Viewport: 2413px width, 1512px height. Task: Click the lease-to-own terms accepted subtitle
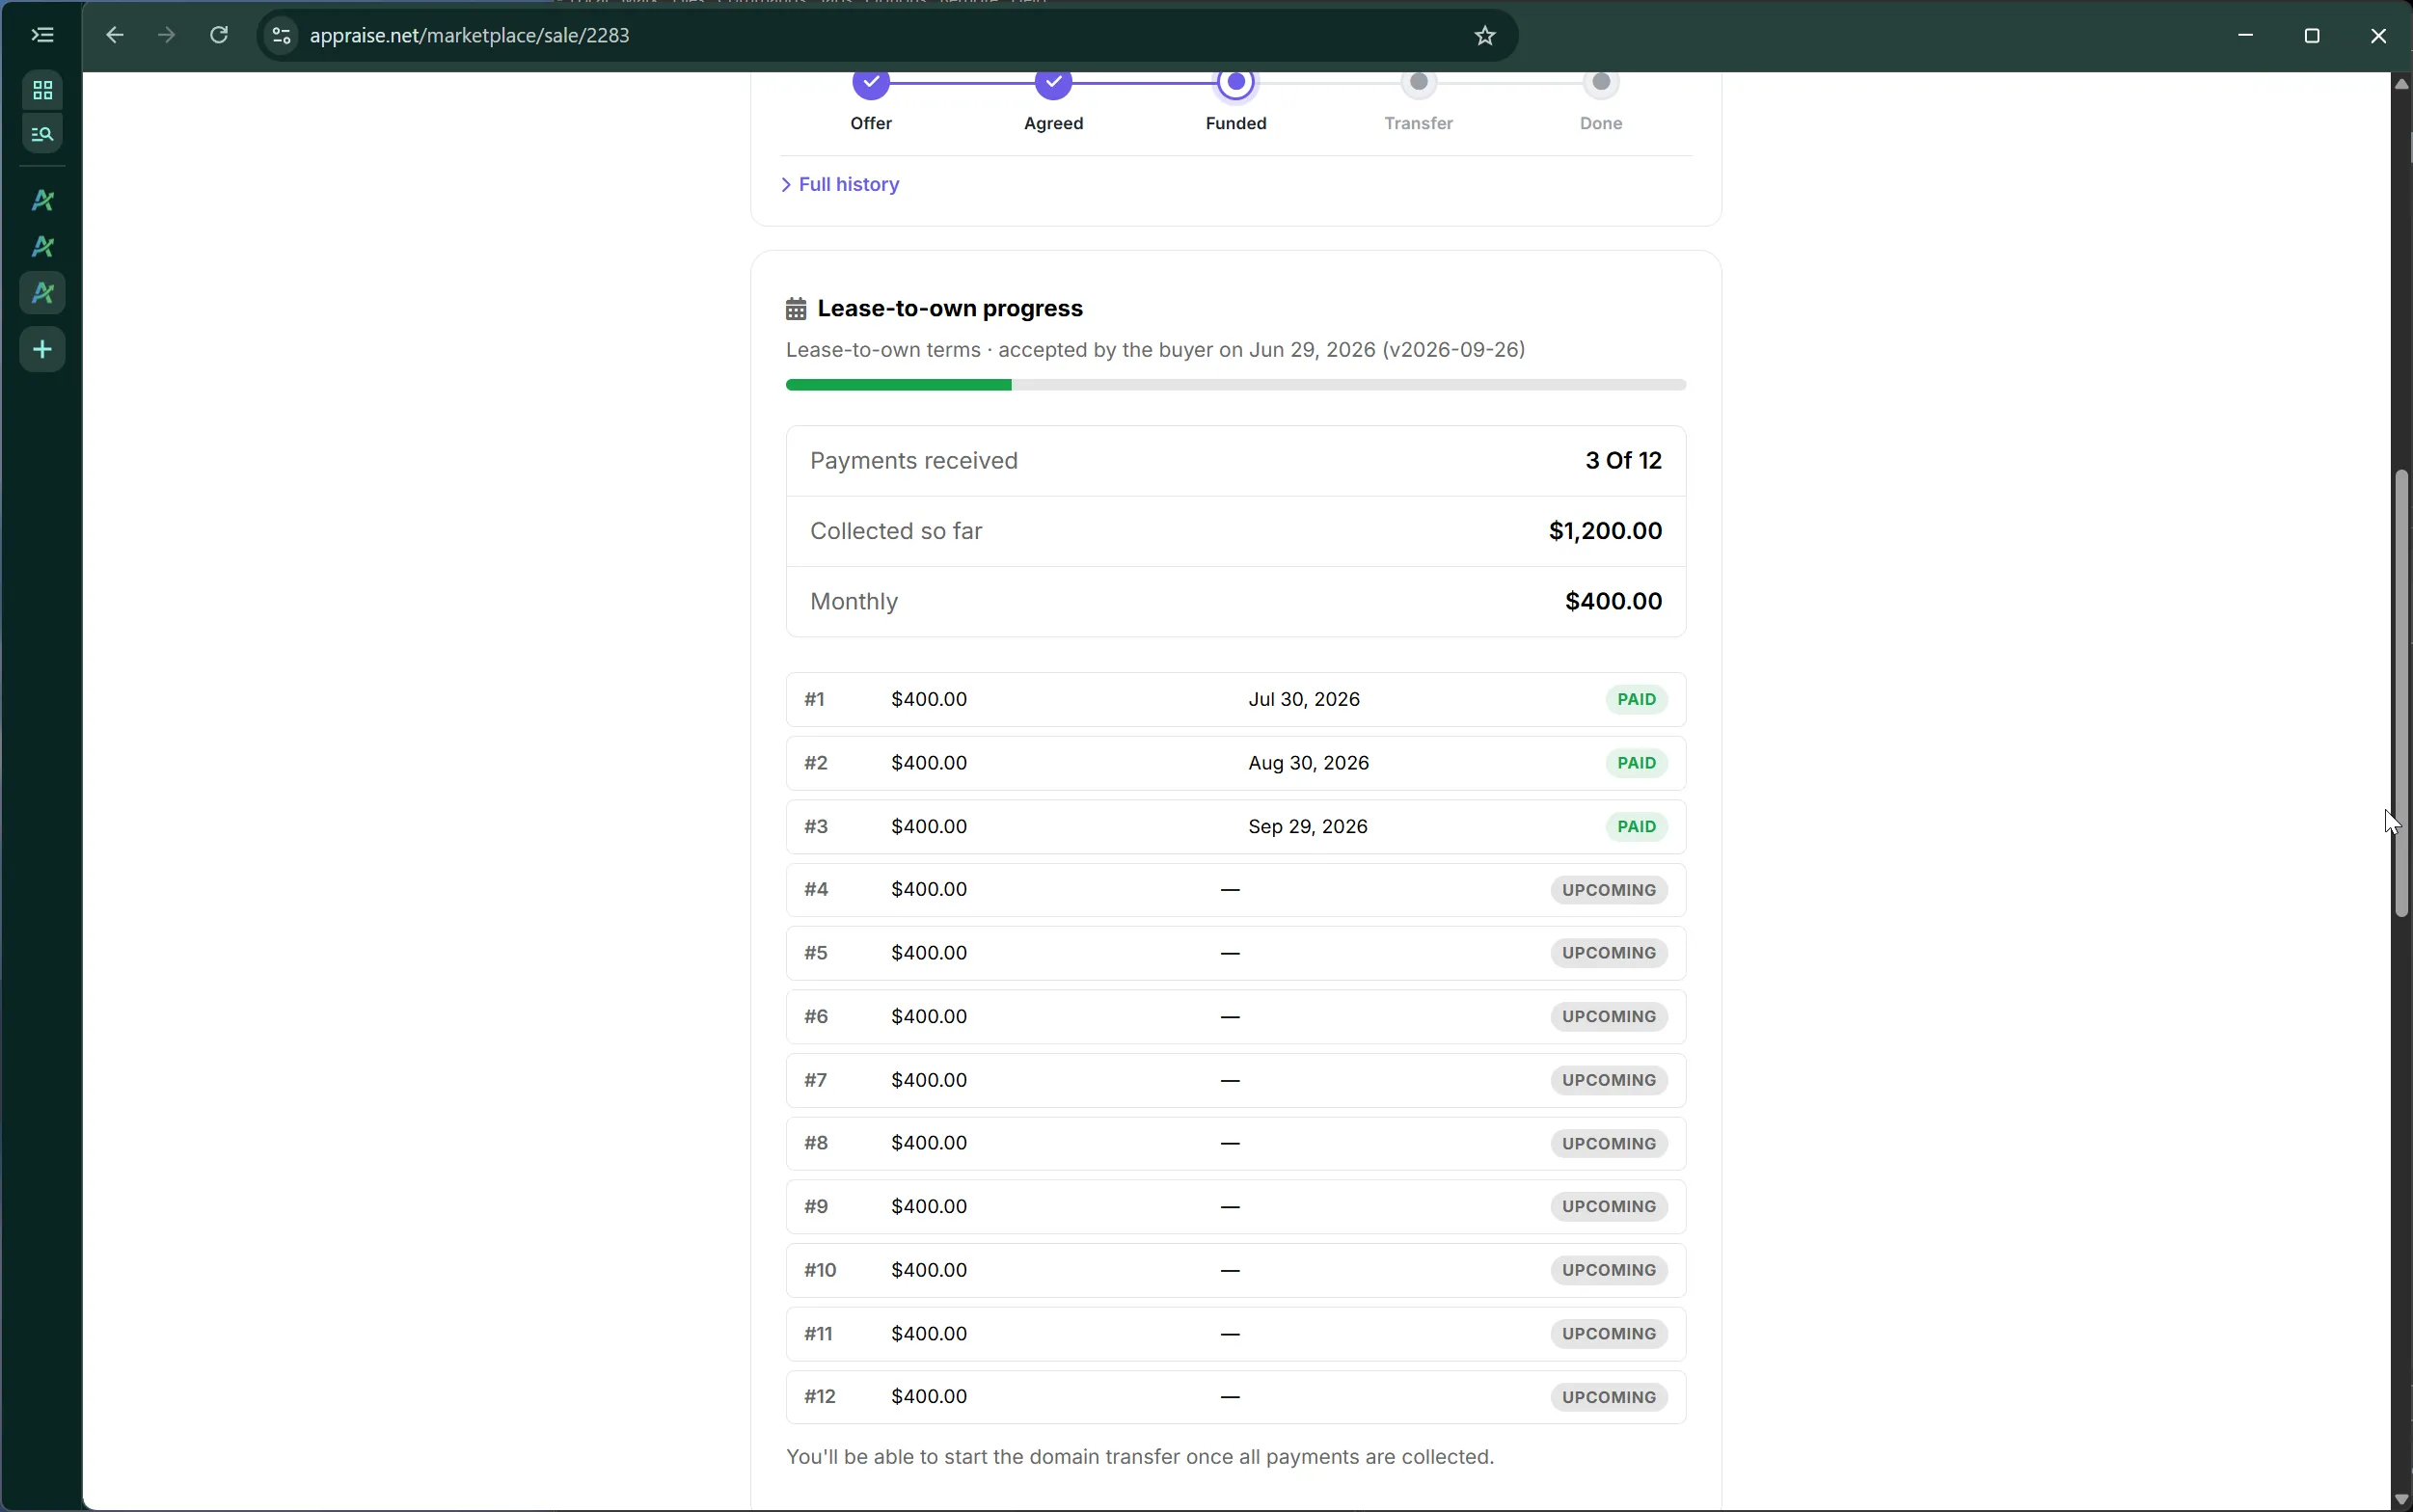click(1155, 350)
